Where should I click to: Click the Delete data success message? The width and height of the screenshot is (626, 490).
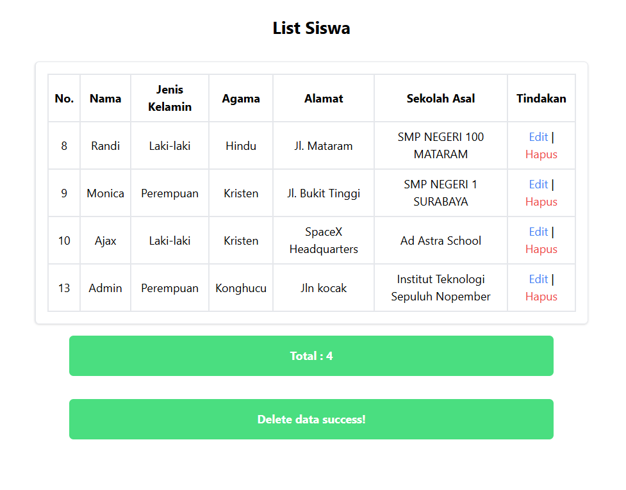click(311, 420)
